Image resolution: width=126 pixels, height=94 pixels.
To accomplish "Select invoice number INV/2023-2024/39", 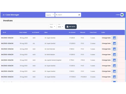I will coord(7,55).
